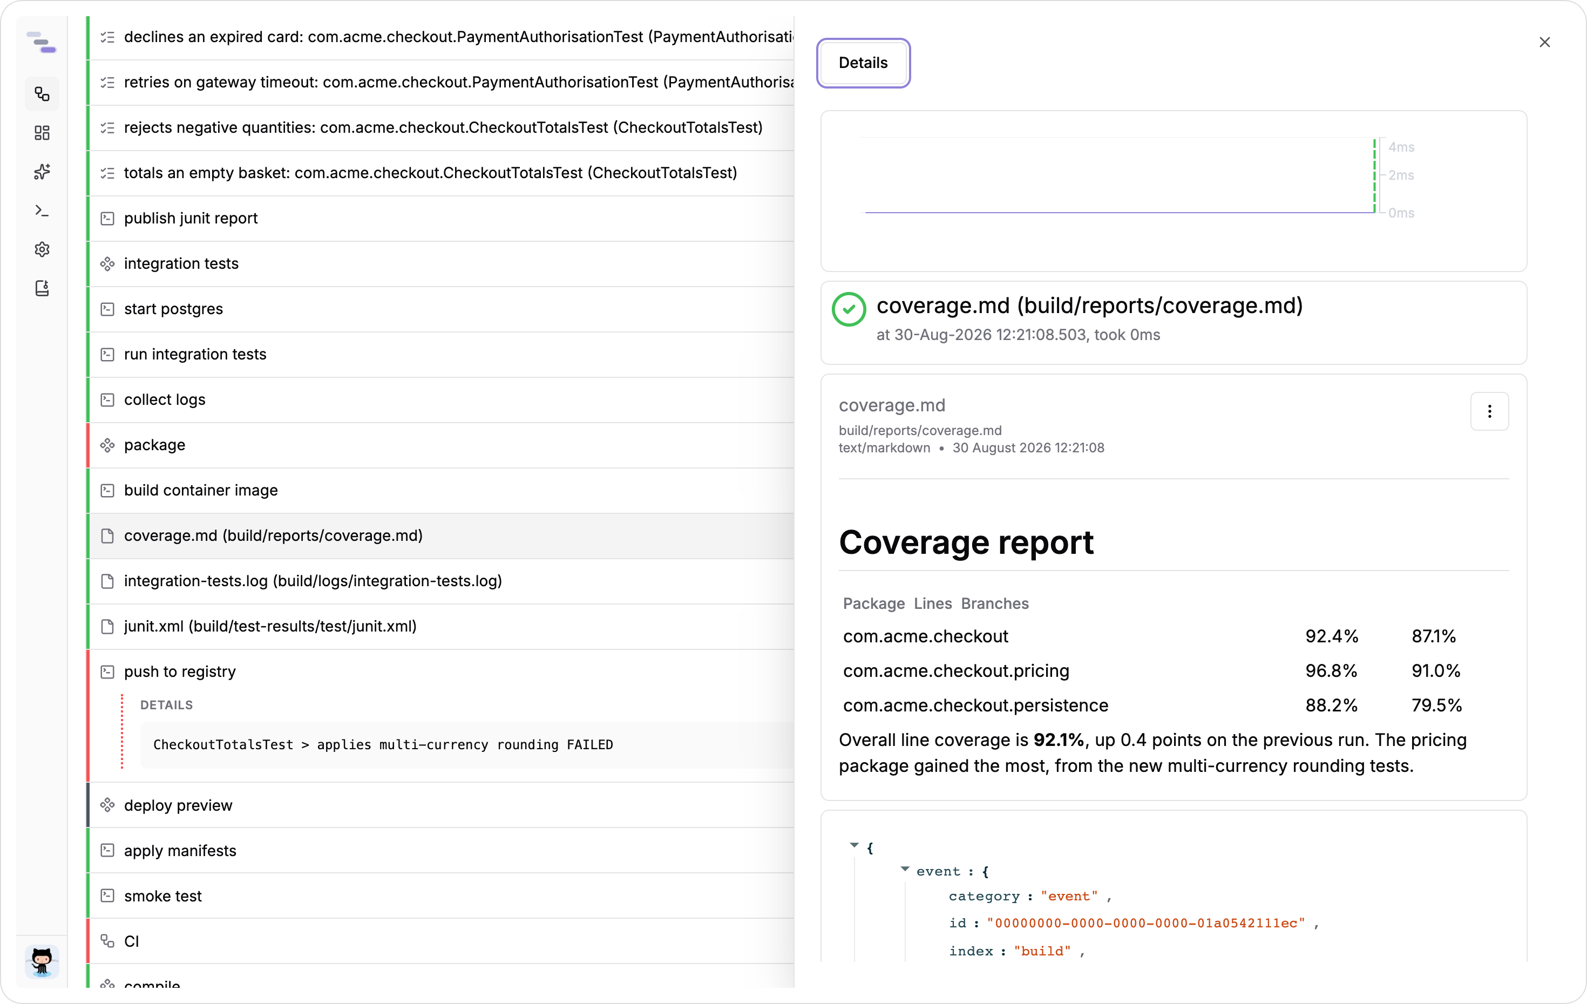Click the app logo at top of sidebar
This screenshot has width=1587, height=1004.
(42, 42)
